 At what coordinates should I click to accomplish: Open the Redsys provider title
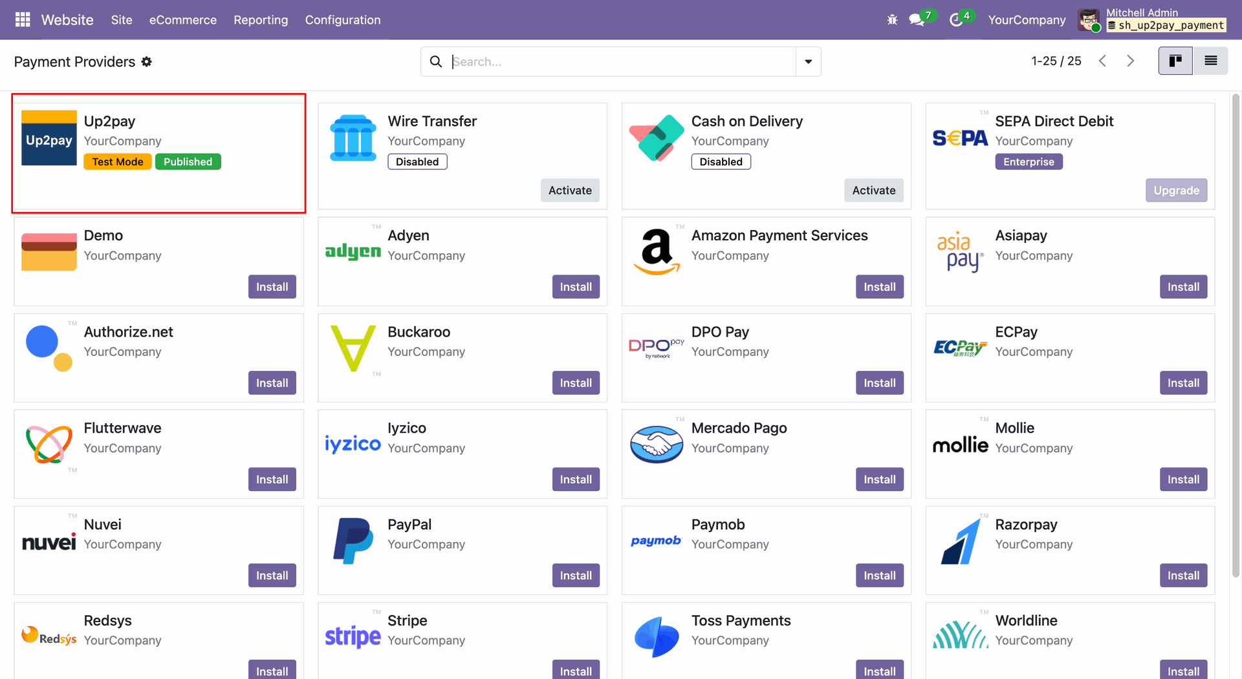107,620
